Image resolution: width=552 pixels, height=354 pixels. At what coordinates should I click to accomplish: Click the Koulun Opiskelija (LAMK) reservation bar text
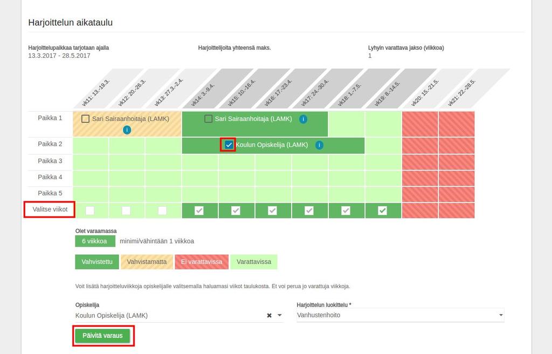[x=272, y=145]
